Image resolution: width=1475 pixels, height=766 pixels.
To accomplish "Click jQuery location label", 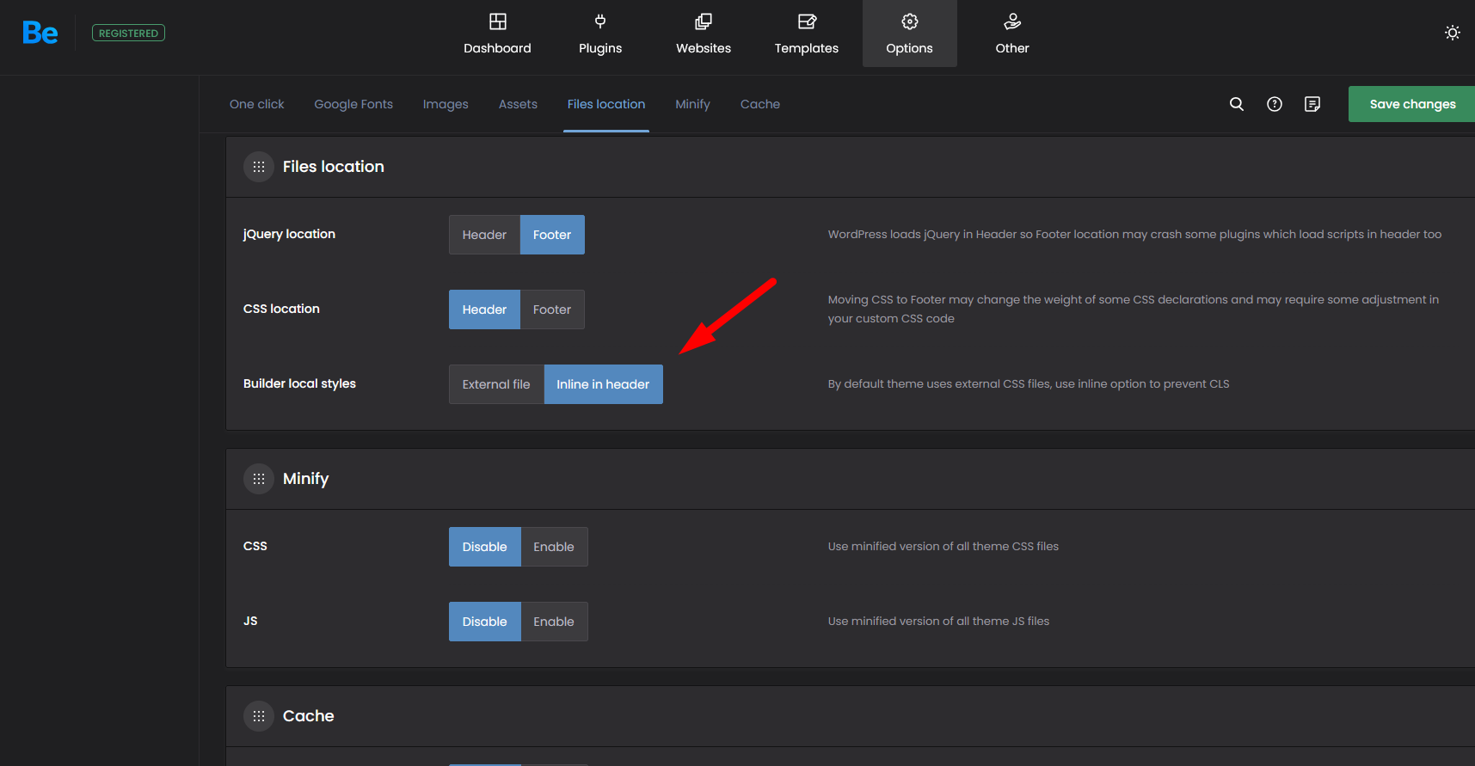I will (x=289, y=234).
